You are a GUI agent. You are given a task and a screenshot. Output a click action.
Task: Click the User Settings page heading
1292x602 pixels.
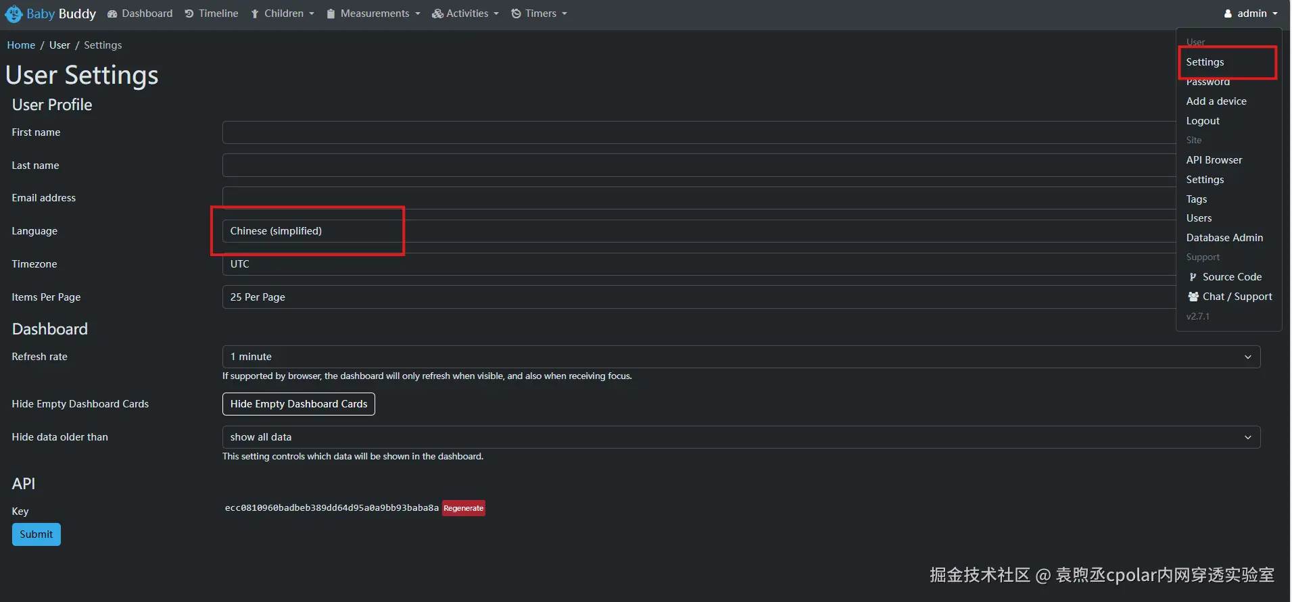(82, 75)
